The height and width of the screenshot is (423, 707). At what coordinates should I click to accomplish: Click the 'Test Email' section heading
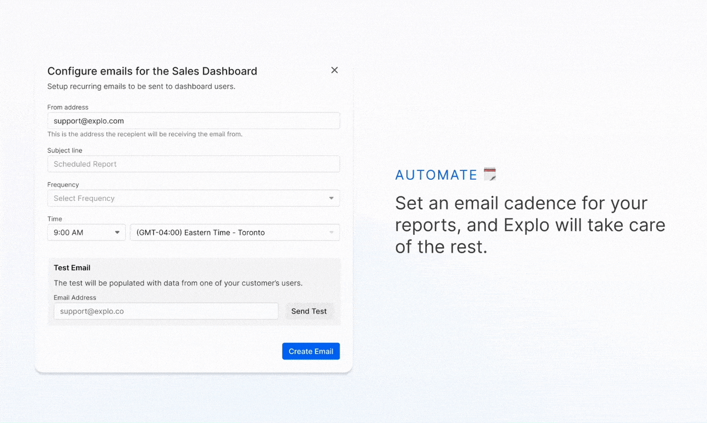click(x=72, y=268)
